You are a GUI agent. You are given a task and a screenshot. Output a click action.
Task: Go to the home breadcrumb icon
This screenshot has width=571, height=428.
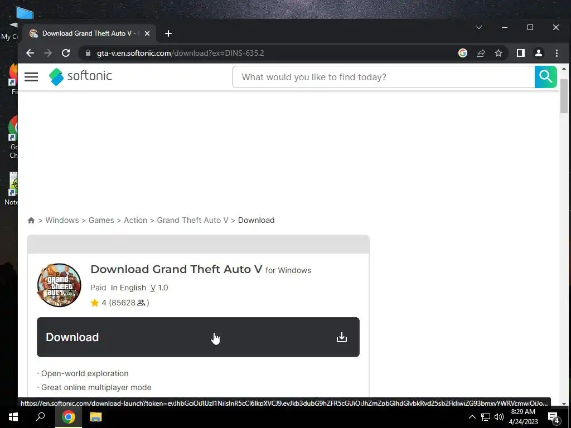pos(31,220)
